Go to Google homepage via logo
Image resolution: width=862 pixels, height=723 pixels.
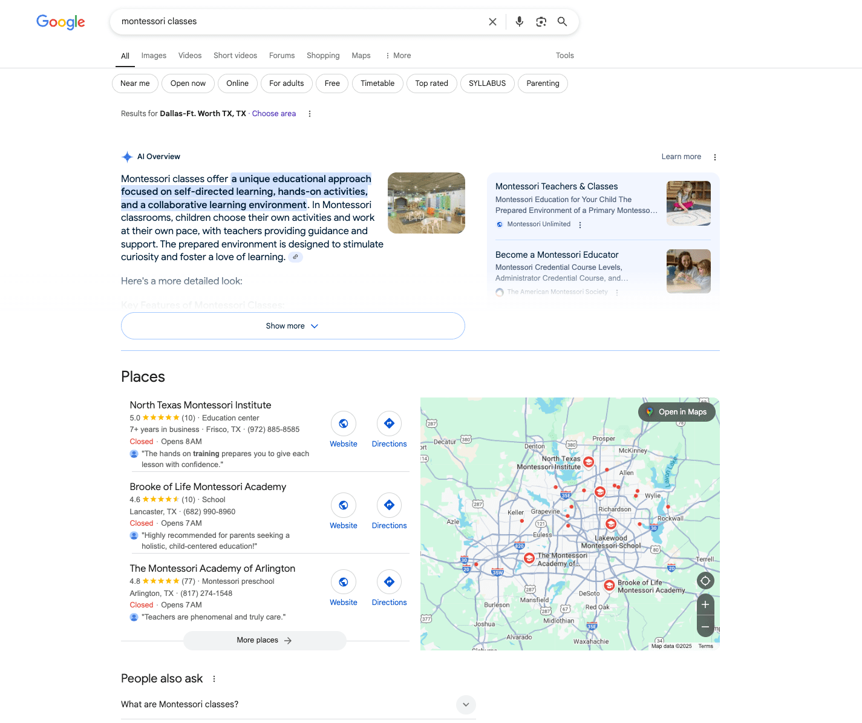60,22
